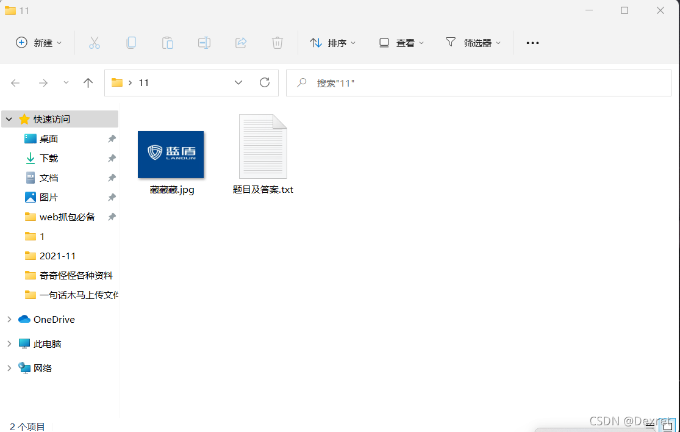Maximize the 11 Explorer window
680x432 pixels.
(625, 10)
